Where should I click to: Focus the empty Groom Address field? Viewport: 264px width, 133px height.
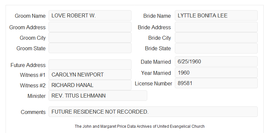pos(90,27)
